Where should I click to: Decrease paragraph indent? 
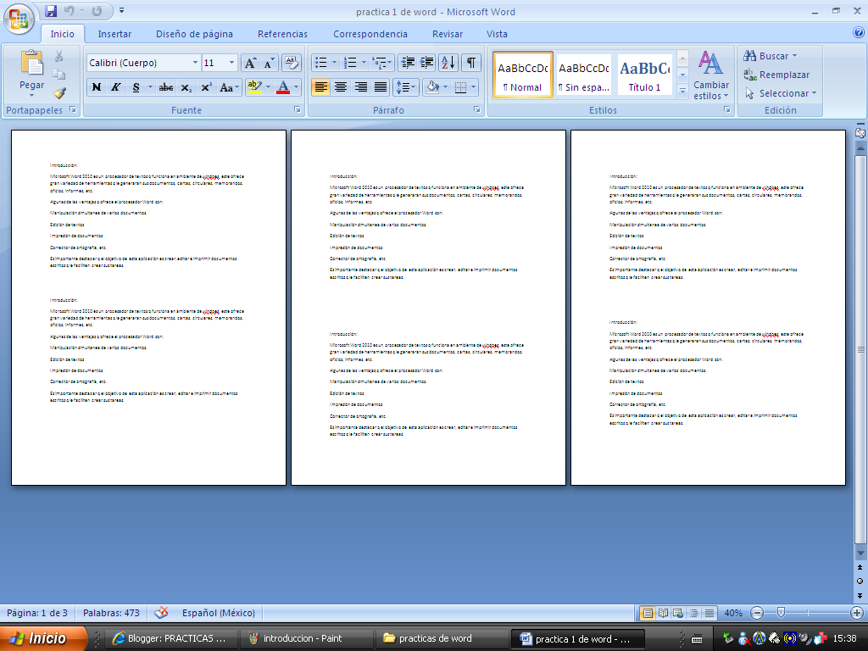(x=408, y=63)
